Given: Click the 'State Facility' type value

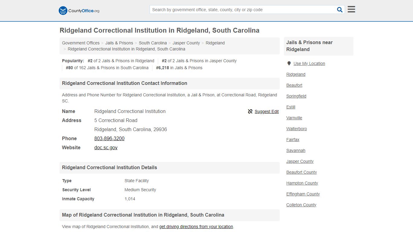Looking at the screenshot, I should pos(137,181).
